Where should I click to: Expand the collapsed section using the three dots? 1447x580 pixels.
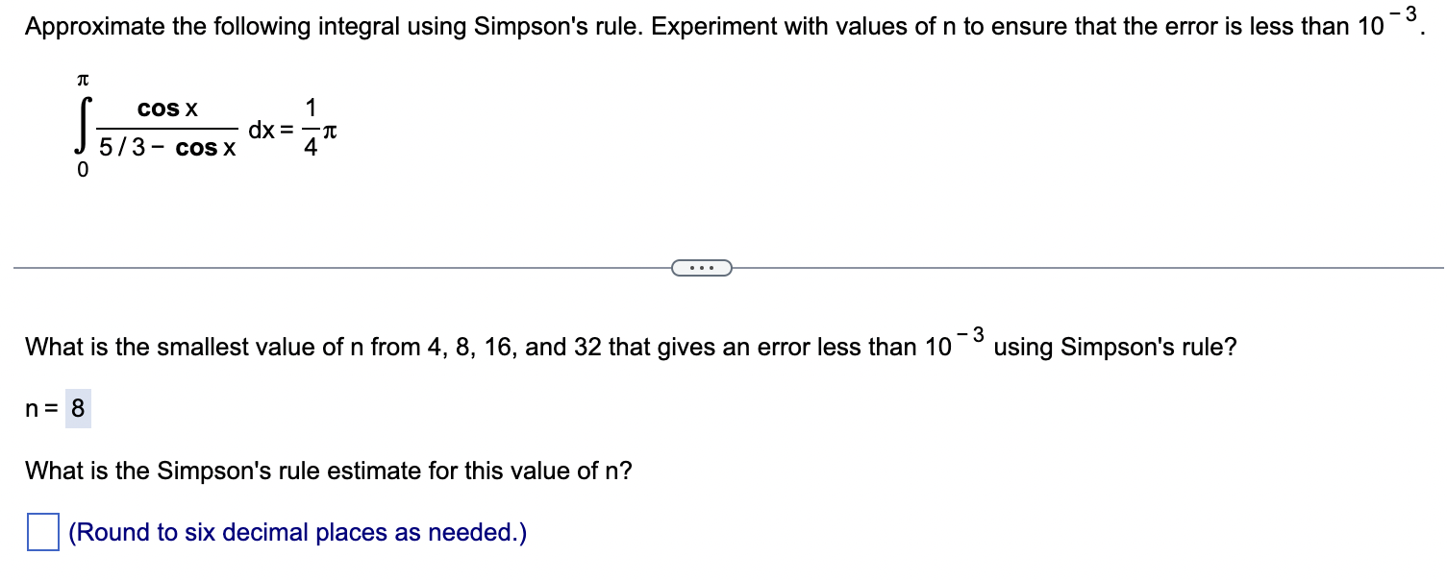702,267
